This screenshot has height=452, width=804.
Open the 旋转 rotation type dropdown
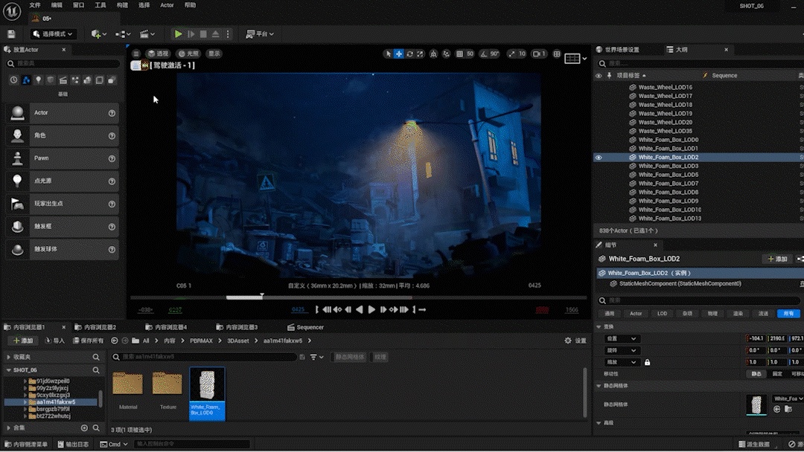pos(621,351)
